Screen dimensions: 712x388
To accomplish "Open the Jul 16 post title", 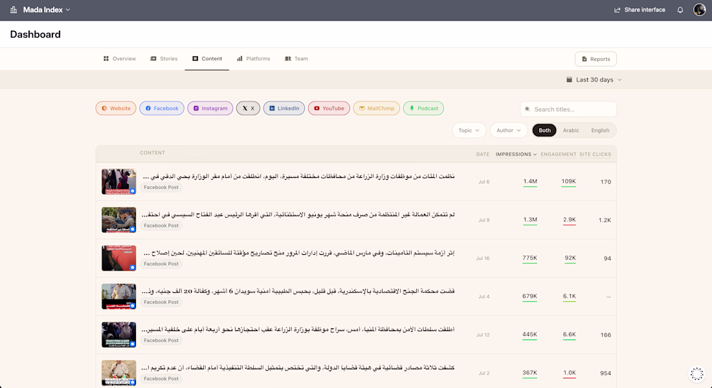I will [299, 253].
